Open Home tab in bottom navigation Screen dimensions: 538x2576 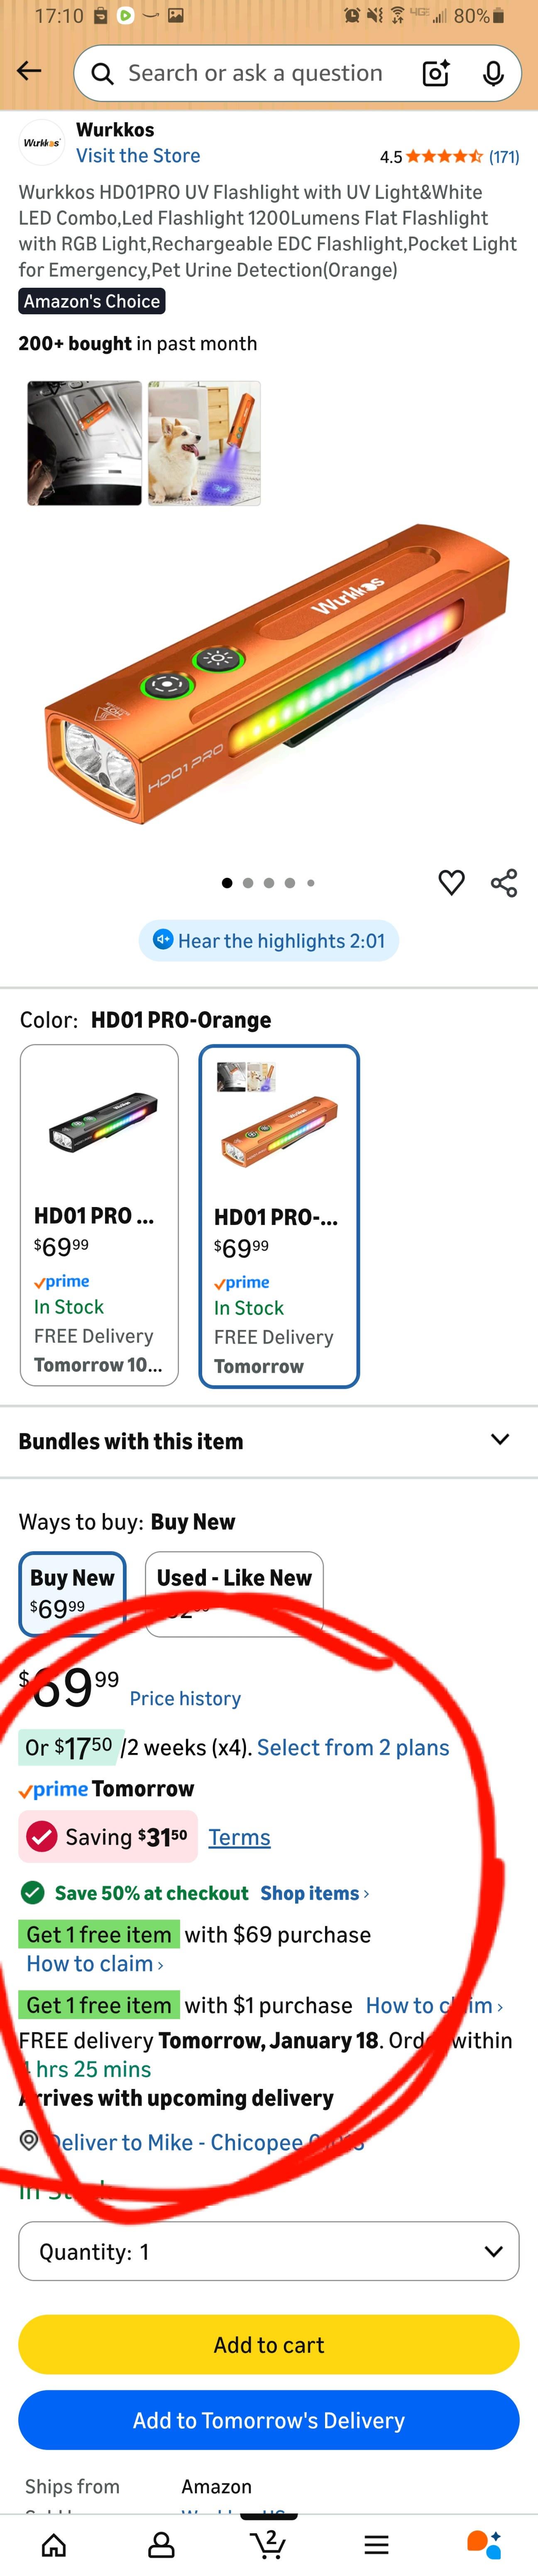point(54,2544)
